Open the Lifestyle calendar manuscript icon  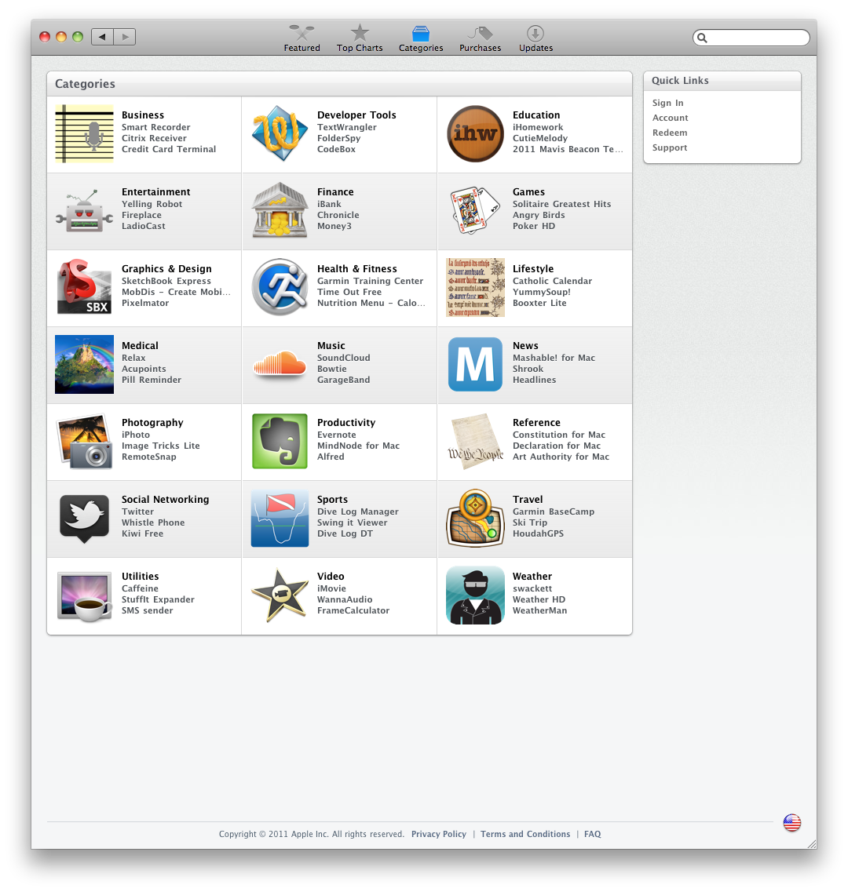475,287
